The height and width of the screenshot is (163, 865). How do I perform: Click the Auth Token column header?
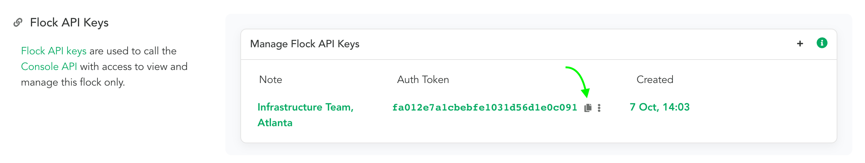pos(423,80)
